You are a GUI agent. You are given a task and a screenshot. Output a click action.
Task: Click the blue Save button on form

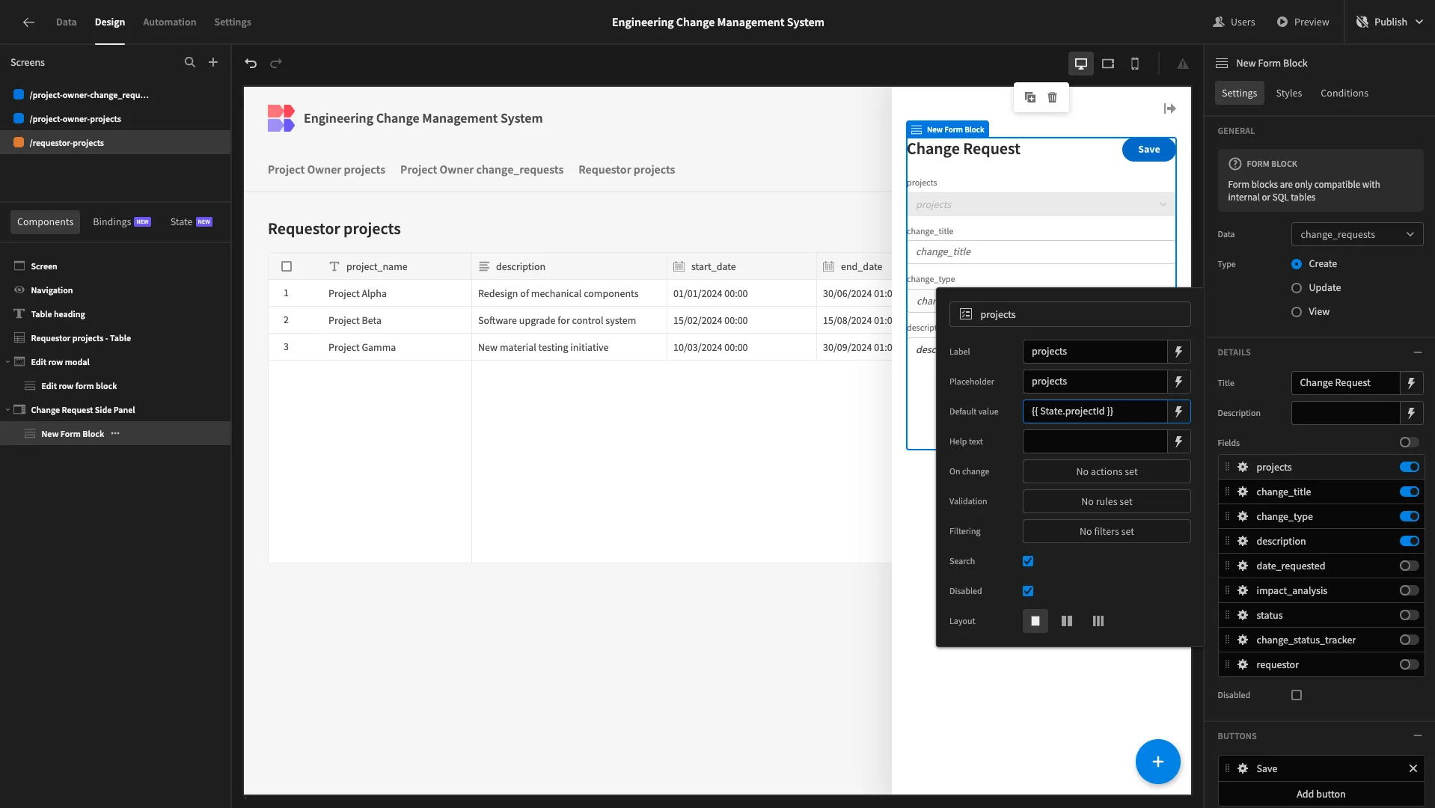[1148, 150]
